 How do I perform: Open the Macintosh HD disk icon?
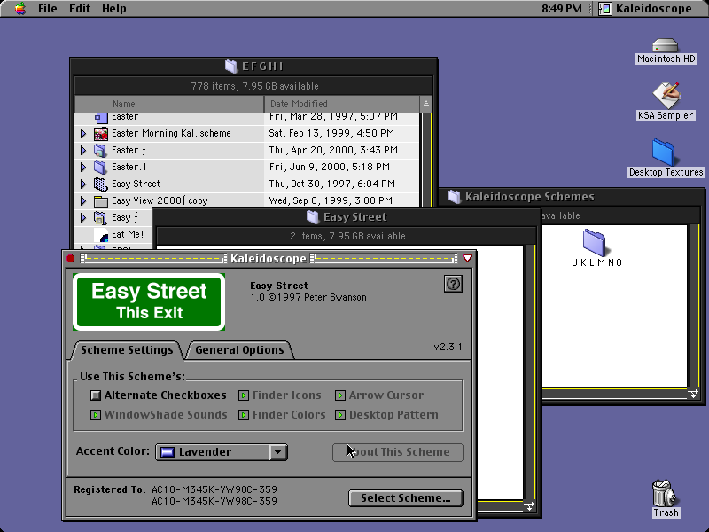(x=666, y=46)
